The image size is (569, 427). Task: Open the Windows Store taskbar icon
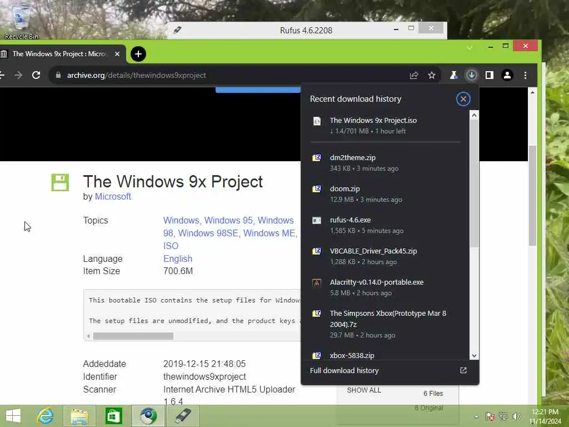(x=113, y=416)
